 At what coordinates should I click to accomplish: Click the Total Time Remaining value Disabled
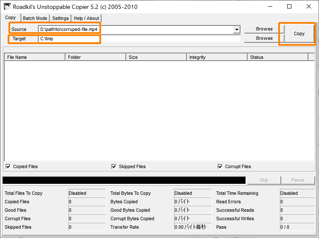point(297,193)
